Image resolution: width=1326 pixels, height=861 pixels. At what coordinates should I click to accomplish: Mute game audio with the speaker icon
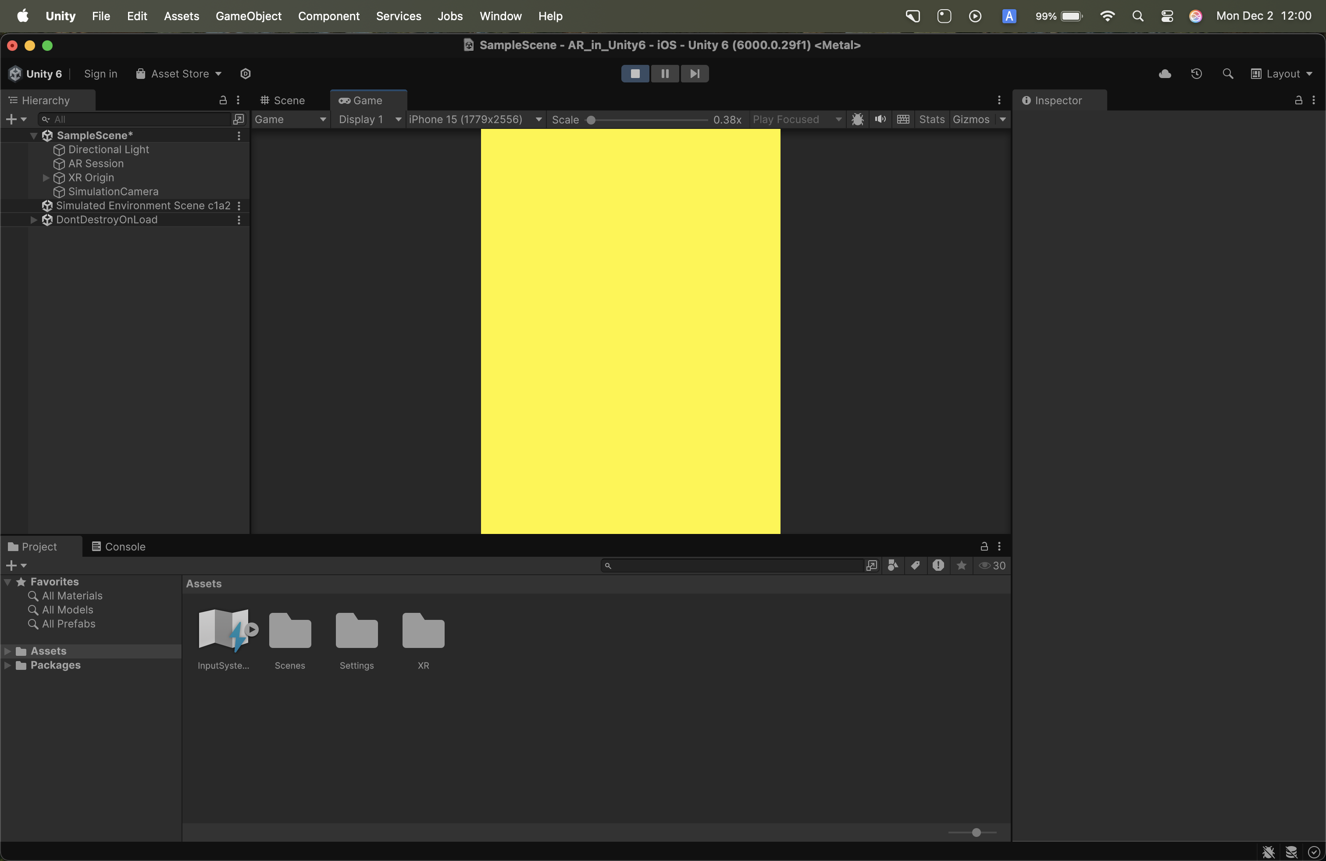tap(880, 119)
